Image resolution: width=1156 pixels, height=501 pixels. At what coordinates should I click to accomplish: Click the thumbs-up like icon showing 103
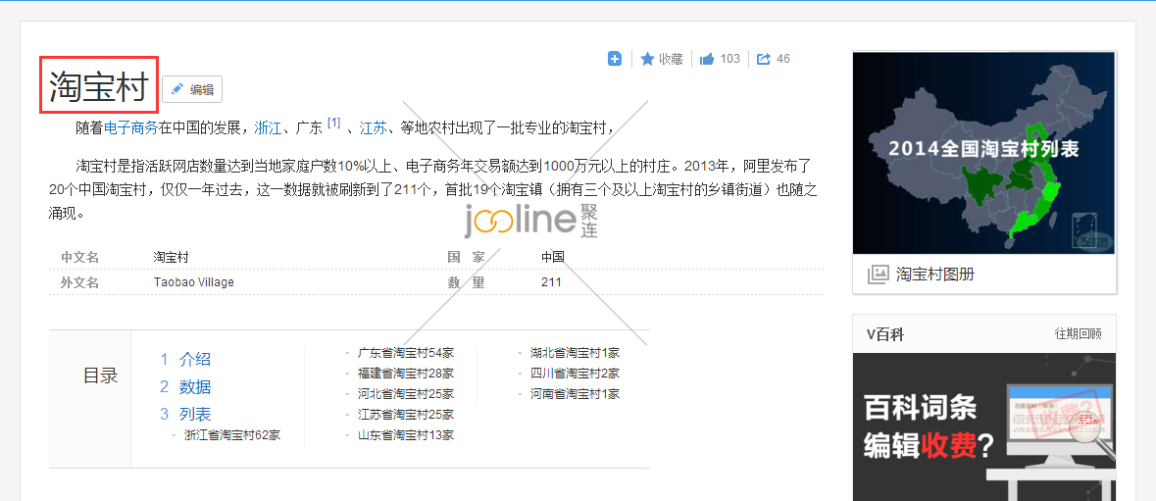[x=707, y=59]
